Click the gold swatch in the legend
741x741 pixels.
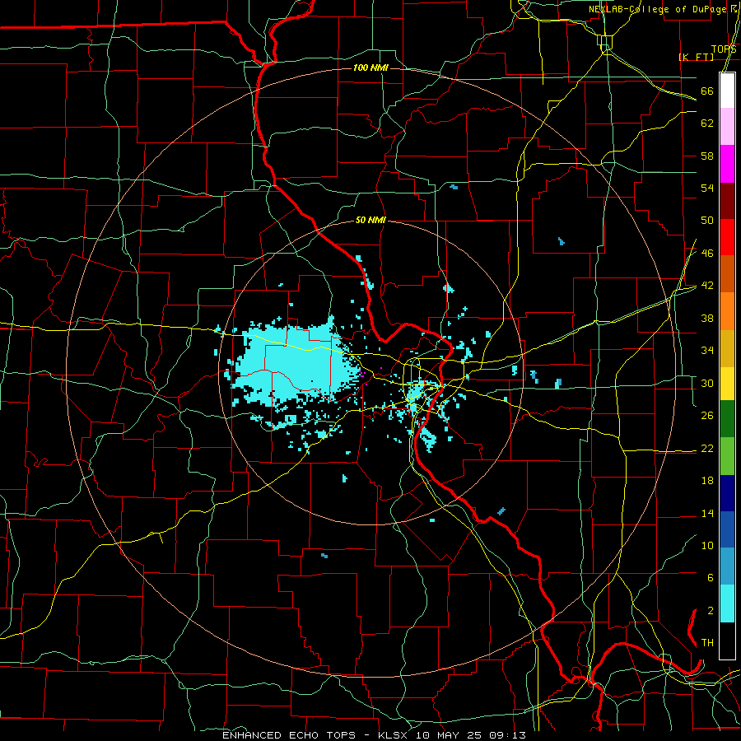click(x=727, y=348)
